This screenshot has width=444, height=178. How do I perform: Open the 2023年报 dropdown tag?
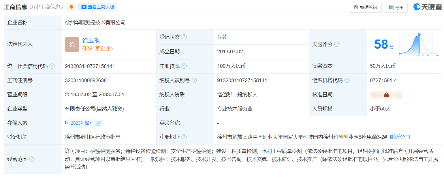coord(81,123)
